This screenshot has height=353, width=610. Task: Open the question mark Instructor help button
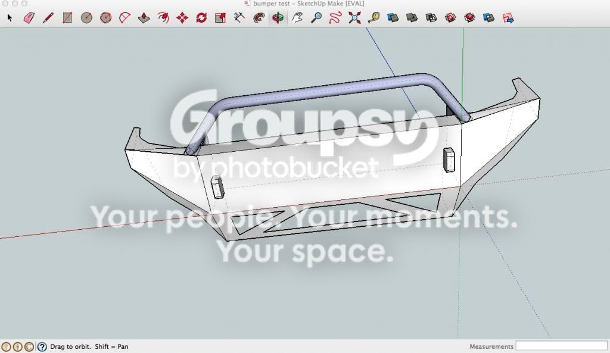[x=42, y=346]
